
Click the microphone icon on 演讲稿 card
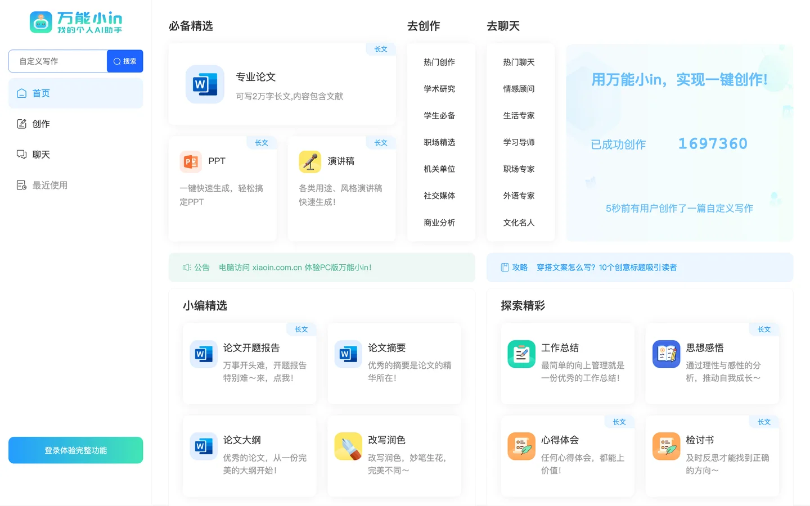pos(310,162)
